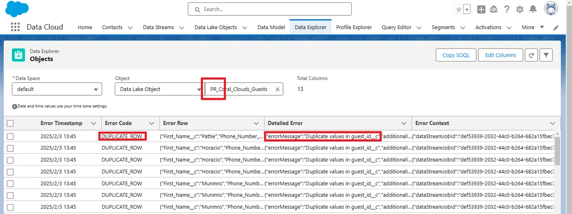This screenshot has height=214, width=572.
Task: Click the pencil icon to edit navigation
Action: [556, 28]
